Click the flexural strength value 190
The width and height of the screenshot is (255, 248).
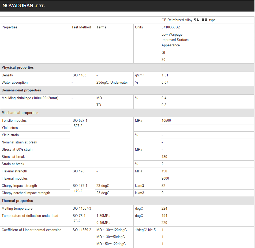tap(164, 171)
